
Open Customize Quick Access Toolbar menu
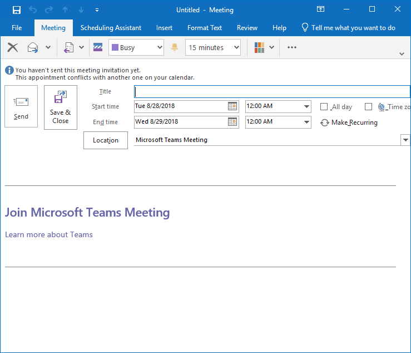pyautogui.click(x=97, y=10)
